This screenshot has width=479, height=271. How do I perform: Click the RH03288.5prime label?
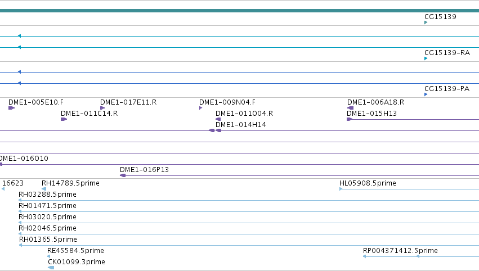point(47,195)
